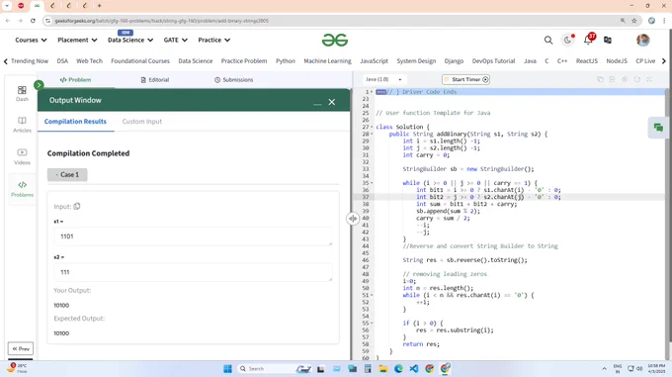Collapse class Solution fold arrow at line 27
Screen dimensions: 672x377
pyautogui.click(x=372, y=127)
